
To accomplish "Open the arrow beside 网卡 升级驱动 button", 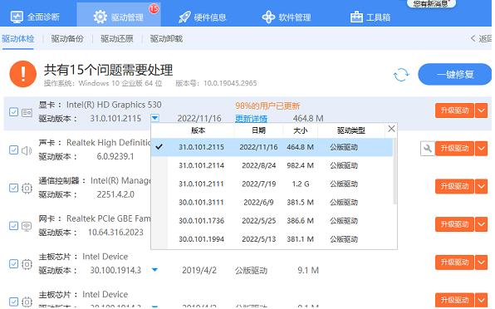I will (x=481, y=224).
